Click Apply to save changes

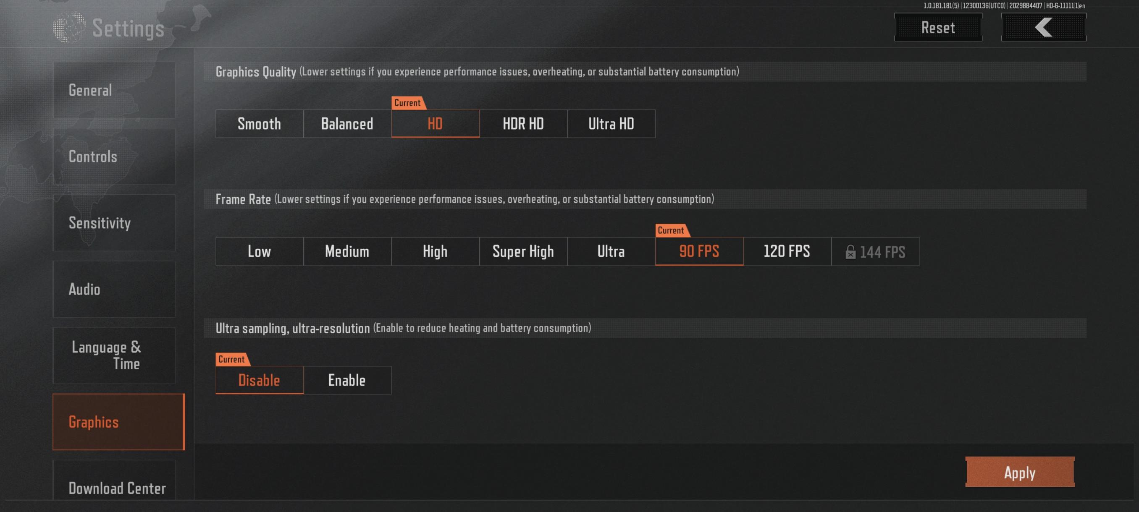coord(1021,472)
